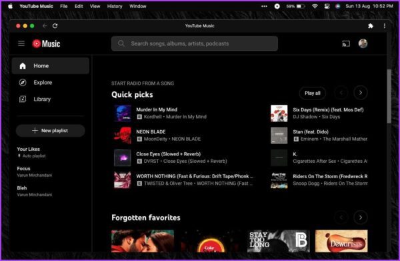Image resolution: width=400 pixels, height=261 pixels.
Task: Reload the page with refresh icon
Action: [55, 26]
